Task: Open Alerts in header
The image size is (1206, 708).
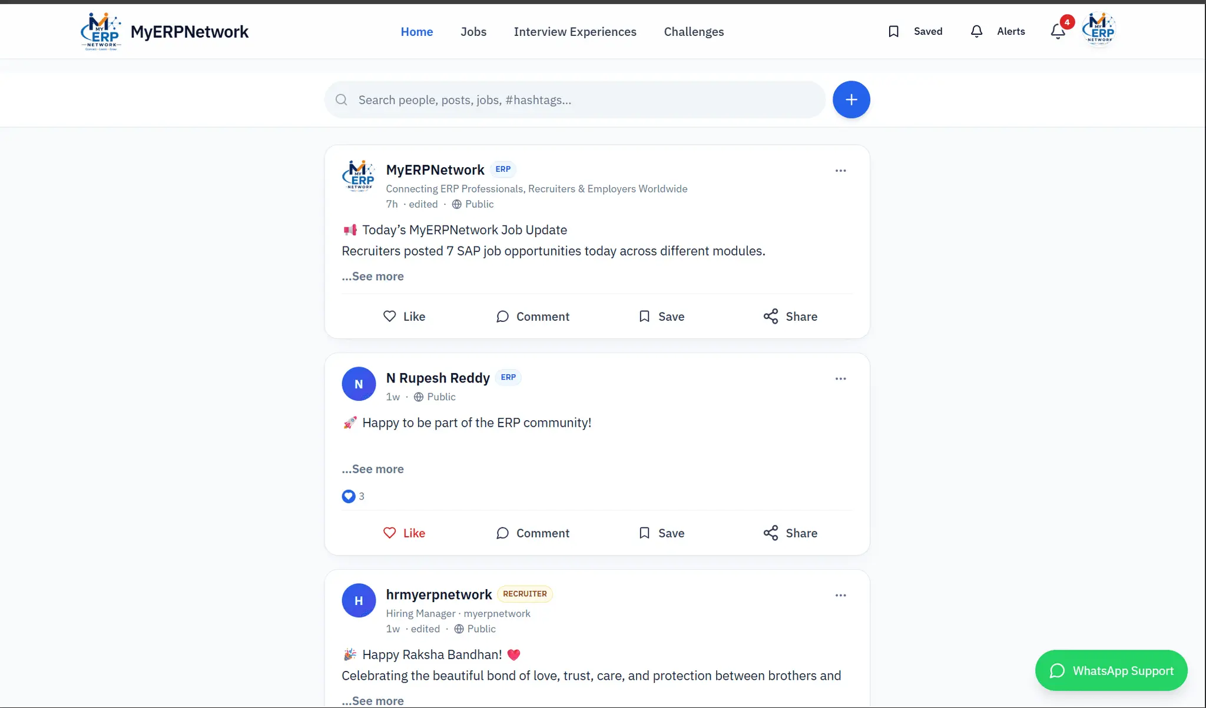Action: [998, 31]
